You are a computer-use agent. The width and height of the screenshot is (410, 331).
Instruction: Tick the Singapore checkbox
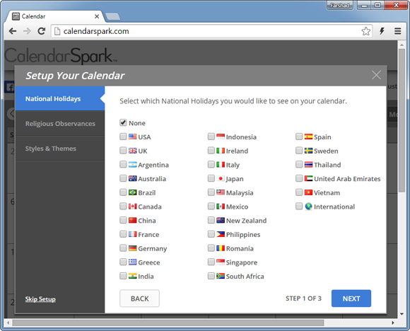pyautogui.click(x=211, y=262)
